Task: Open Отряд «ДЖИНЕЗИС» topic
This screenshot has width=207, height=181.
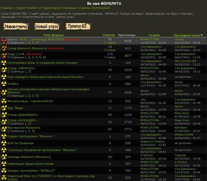Action: click(23, 115)
